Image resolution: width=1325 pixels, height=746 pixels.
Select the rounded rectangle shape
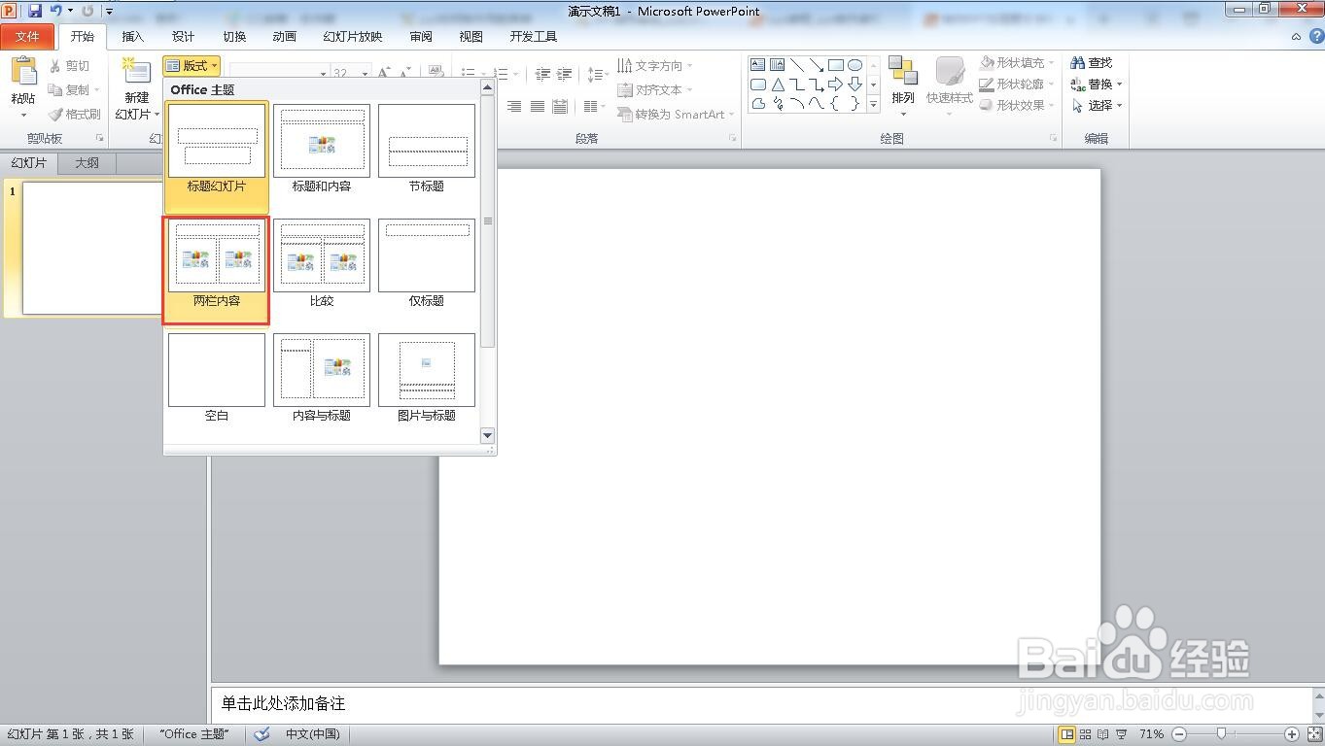click(757, 85)
